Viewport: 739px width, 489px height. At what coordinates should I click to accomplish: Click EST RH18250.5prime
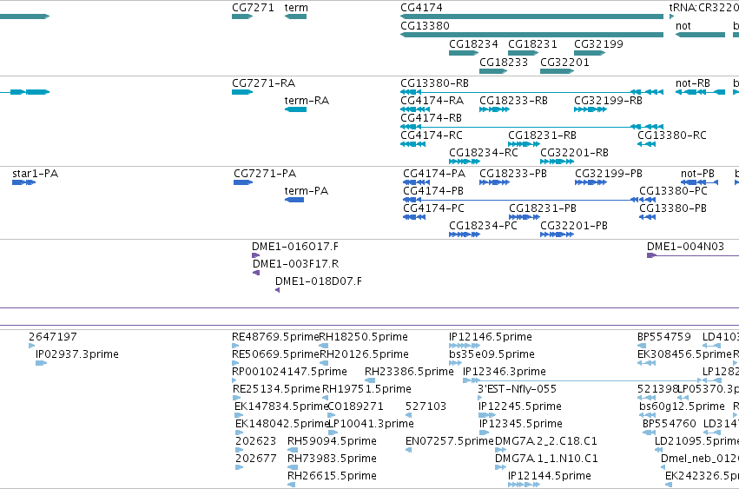pos(363,337)
